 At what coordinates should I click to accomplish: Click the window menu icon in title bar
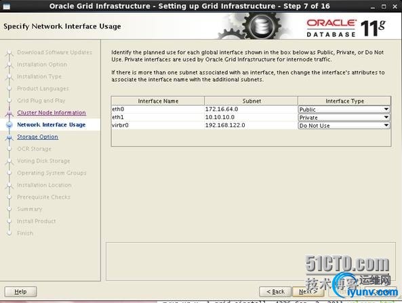click(x=6, y=6)
